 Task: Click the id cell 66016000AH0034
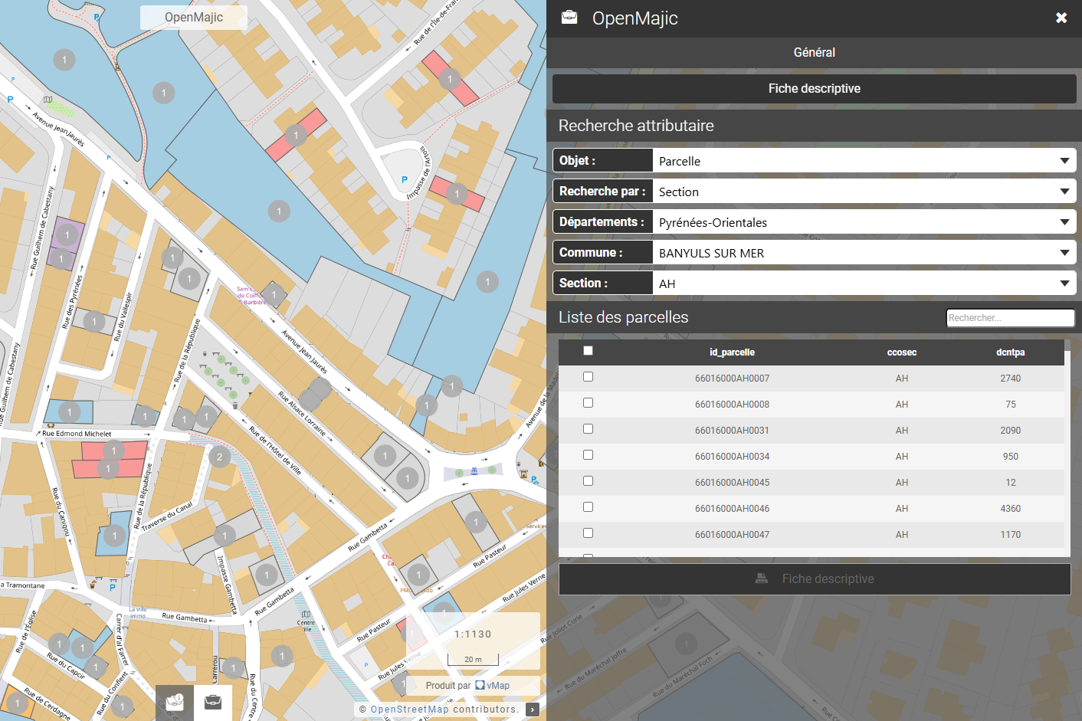(x=732, y=457)
